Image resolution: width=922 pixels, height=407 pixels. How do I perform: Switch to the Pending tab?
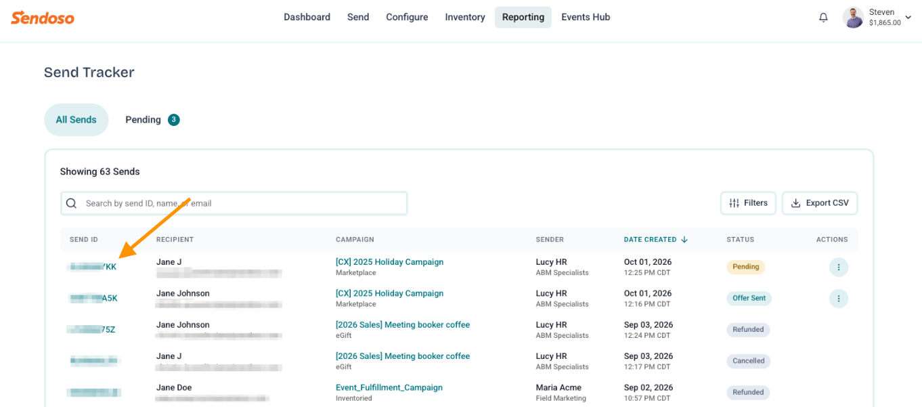152,120
